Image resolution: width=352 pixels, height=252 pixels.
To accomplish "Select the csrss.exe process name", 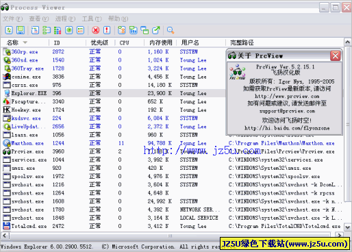I will click(x=25, y=85).
